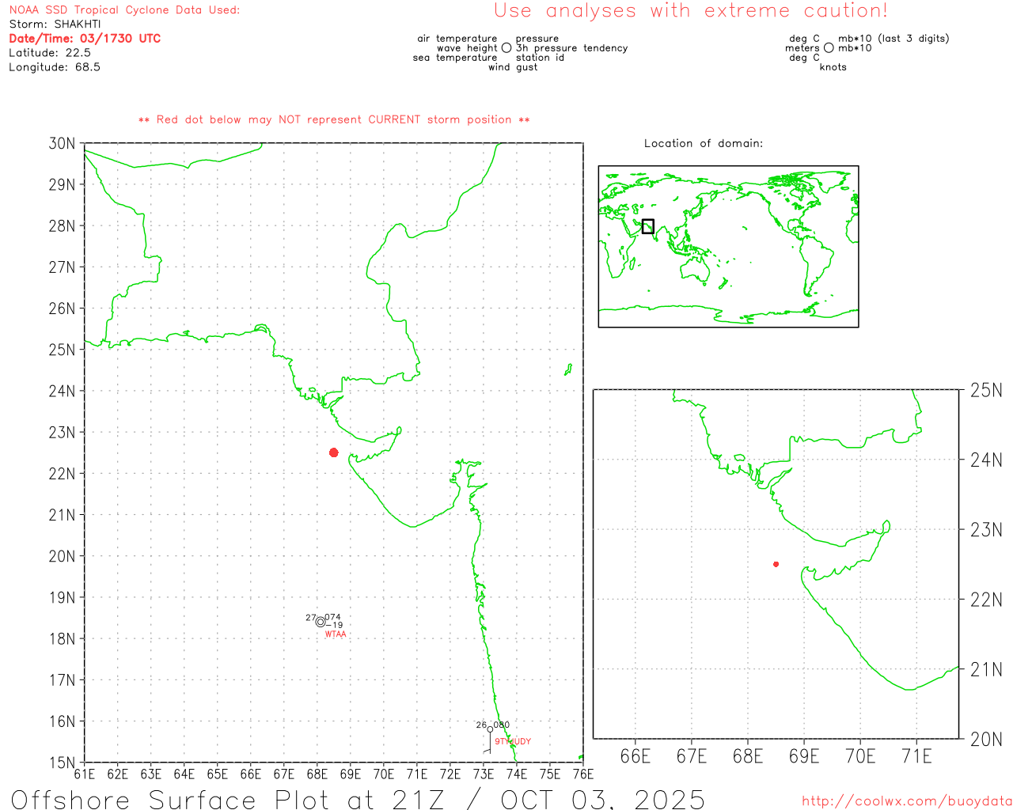1013x810 pixels.
Task: Click the 28N latitude axis label
Action: 63,226
